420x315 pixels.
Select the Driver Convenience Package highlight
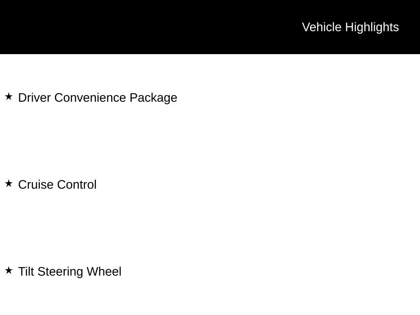[x=98, y=98]
